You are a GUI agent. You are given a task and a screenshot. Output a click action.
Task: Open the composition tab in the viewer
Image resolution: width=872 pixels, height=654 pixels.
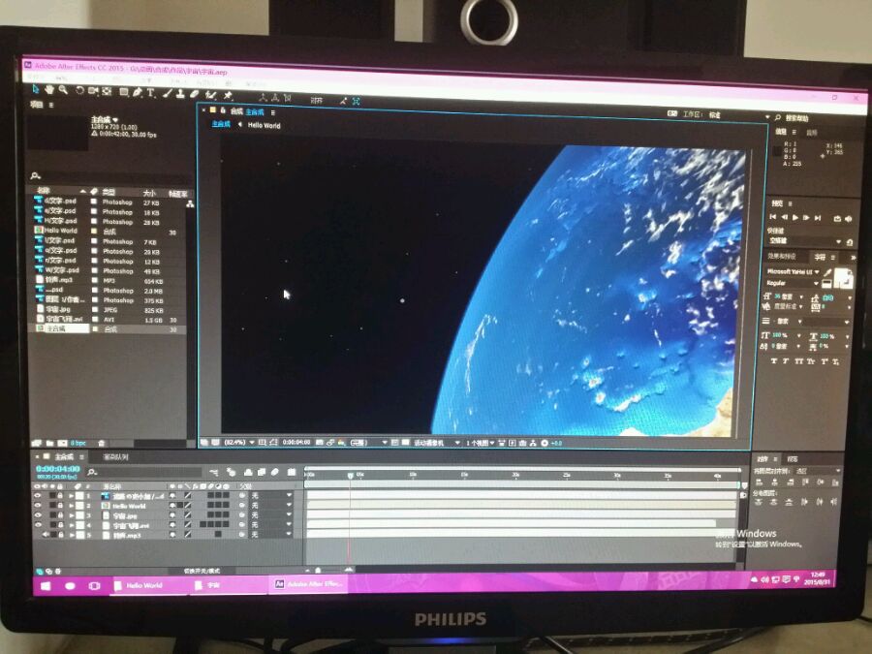248,111
